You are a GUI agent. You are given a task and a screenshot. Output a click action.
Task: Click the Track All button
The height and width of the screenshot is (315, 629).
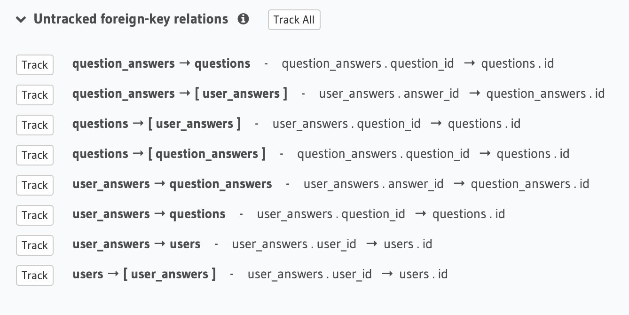(294, 20)
